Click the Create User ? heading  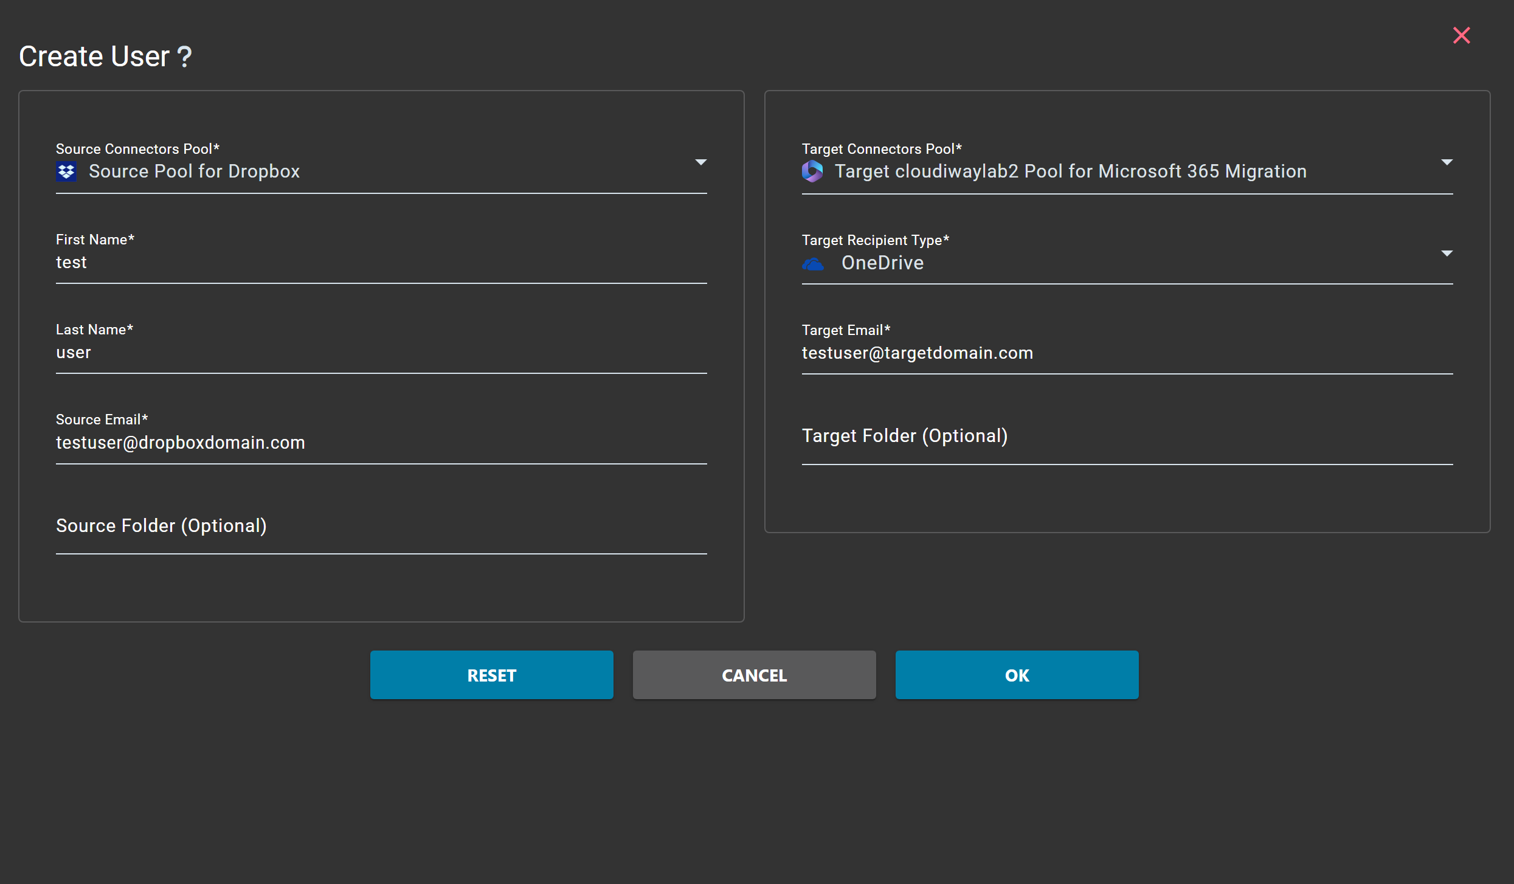105,57
